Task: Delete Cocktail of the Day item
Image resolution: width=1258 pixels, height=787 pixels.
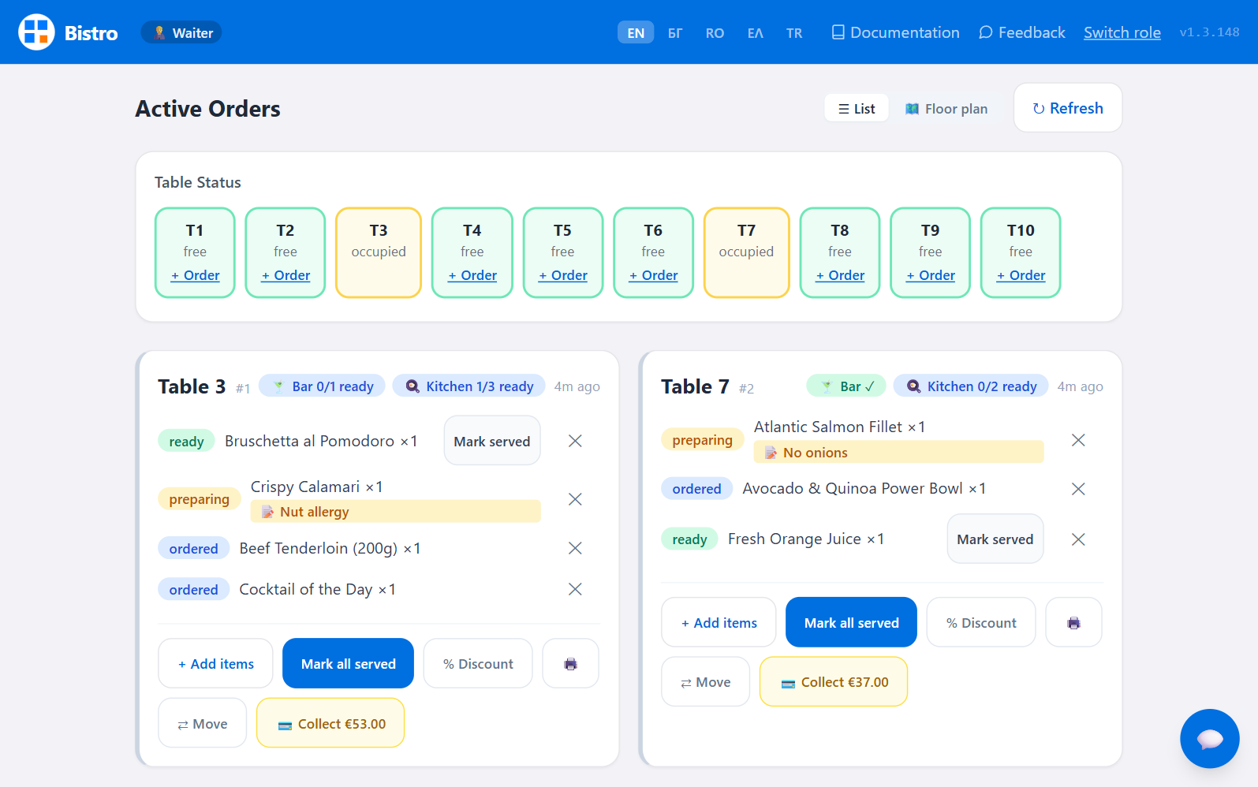Action: (575, 589)
